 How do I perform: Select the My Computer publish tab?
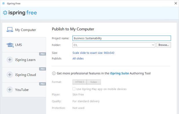coord(24,30)
